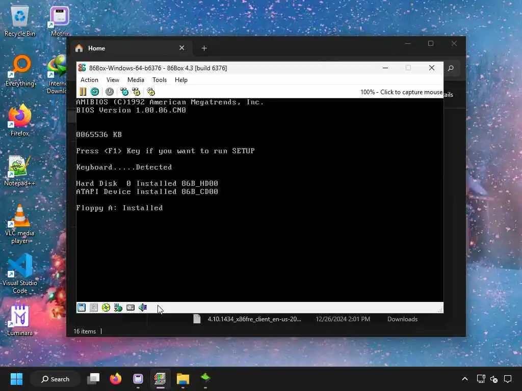Click '100% - Click to capture mouse' status text
This screenshot has width=522, height=391.
tap(402, 92)
